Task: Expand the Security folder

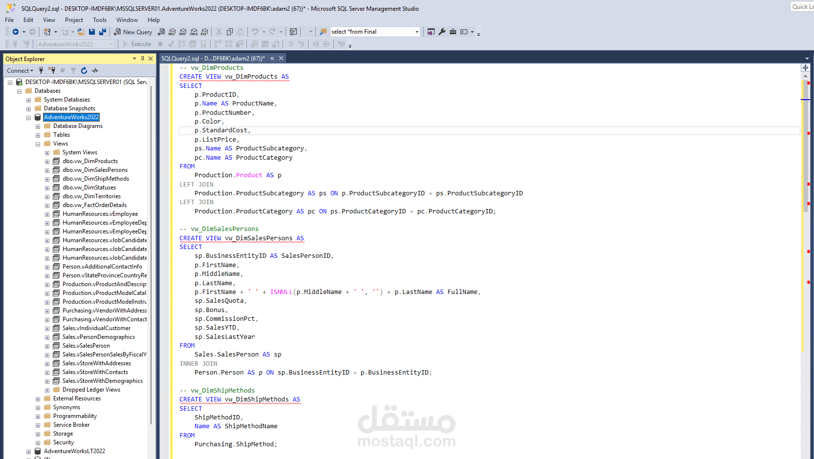Action: [x=38, y=443]
